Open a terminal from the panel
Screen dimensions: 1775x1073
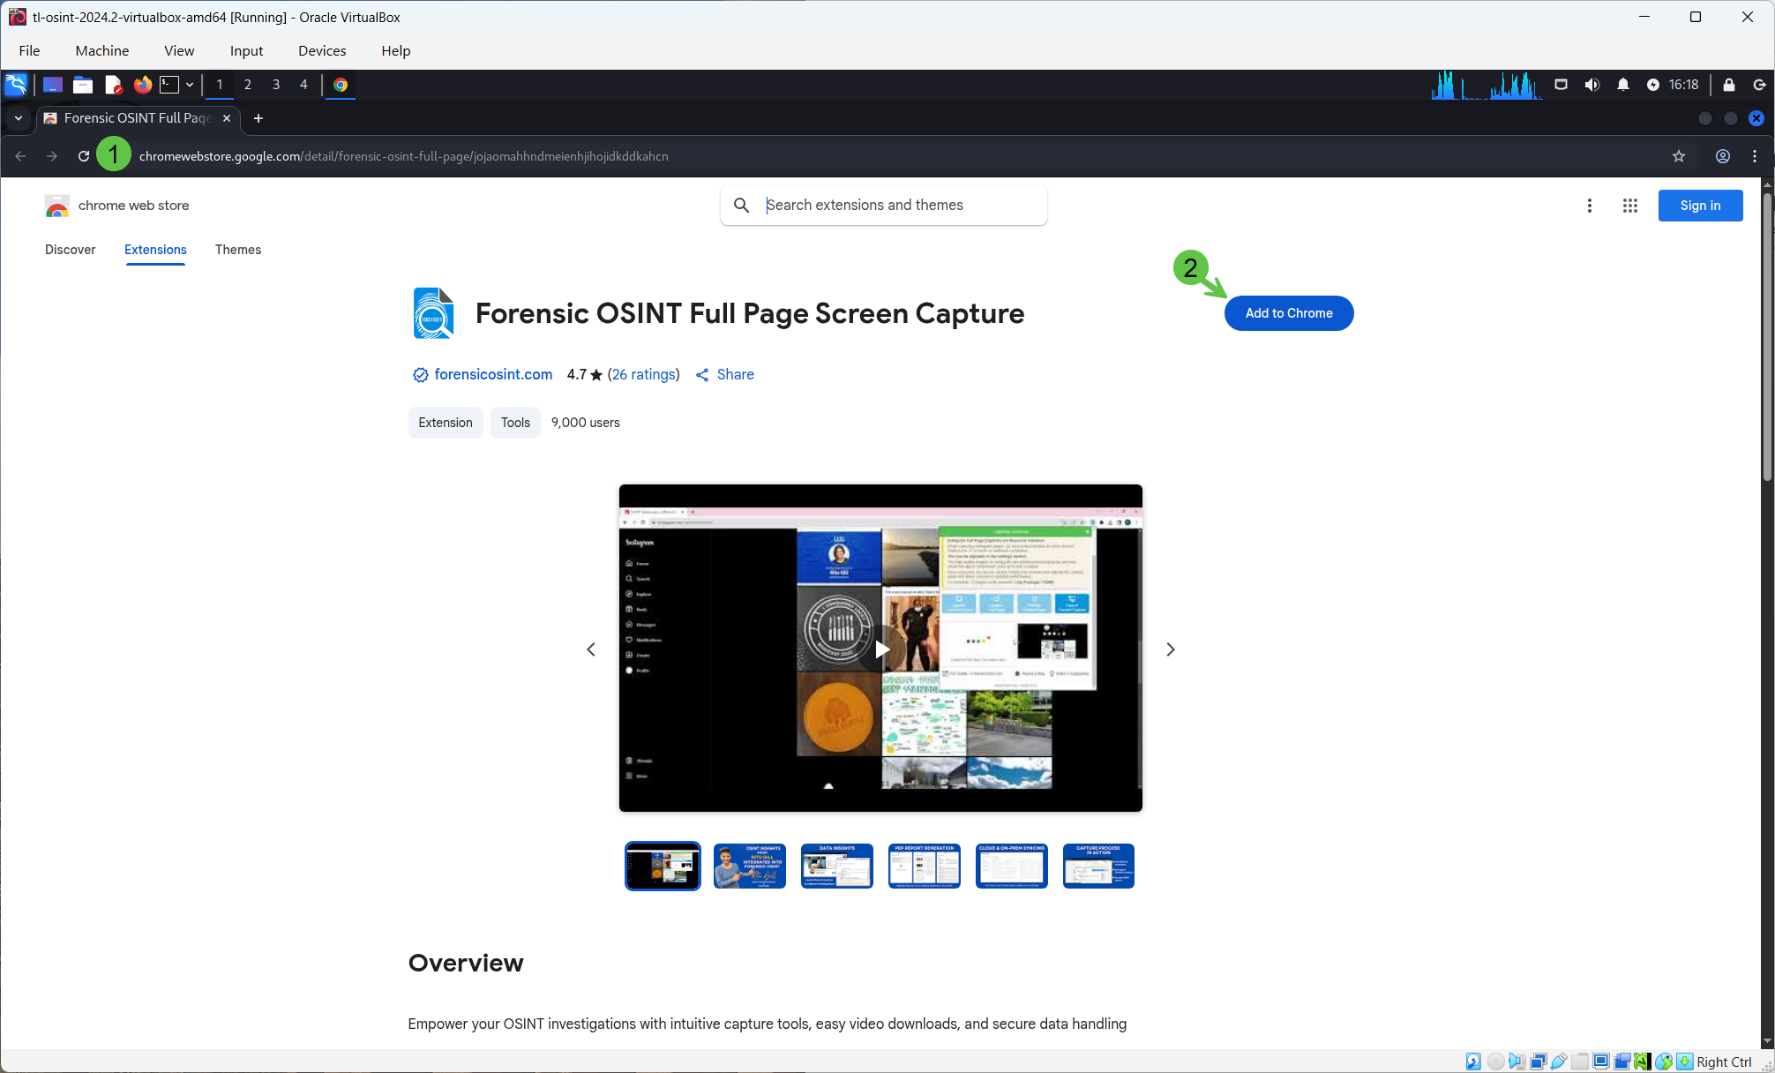click(x=170, y=85)
